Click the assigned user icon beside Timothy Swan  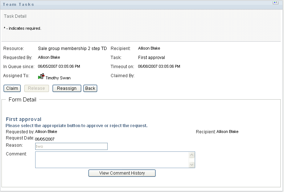[41, 76]
